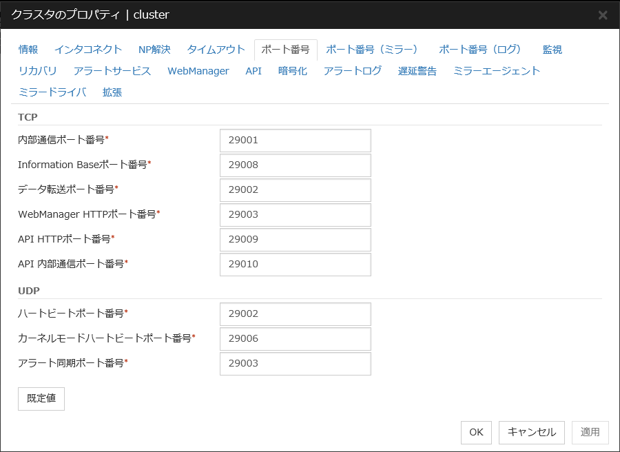Open the ポート番号（ミラー） tab

pyautogui.click(x=371, y=50)
